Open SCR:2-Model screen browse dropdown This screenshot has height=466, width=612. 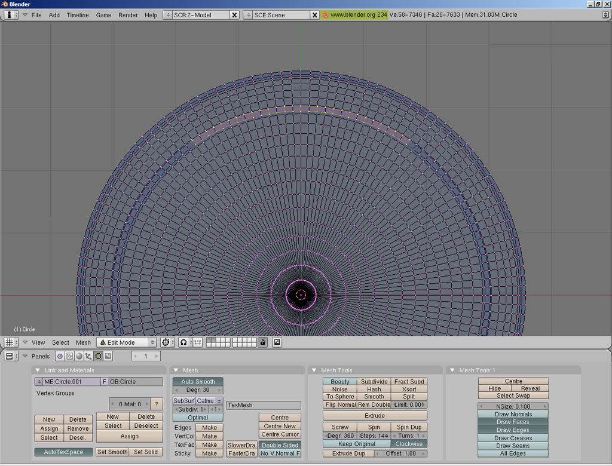168,15
